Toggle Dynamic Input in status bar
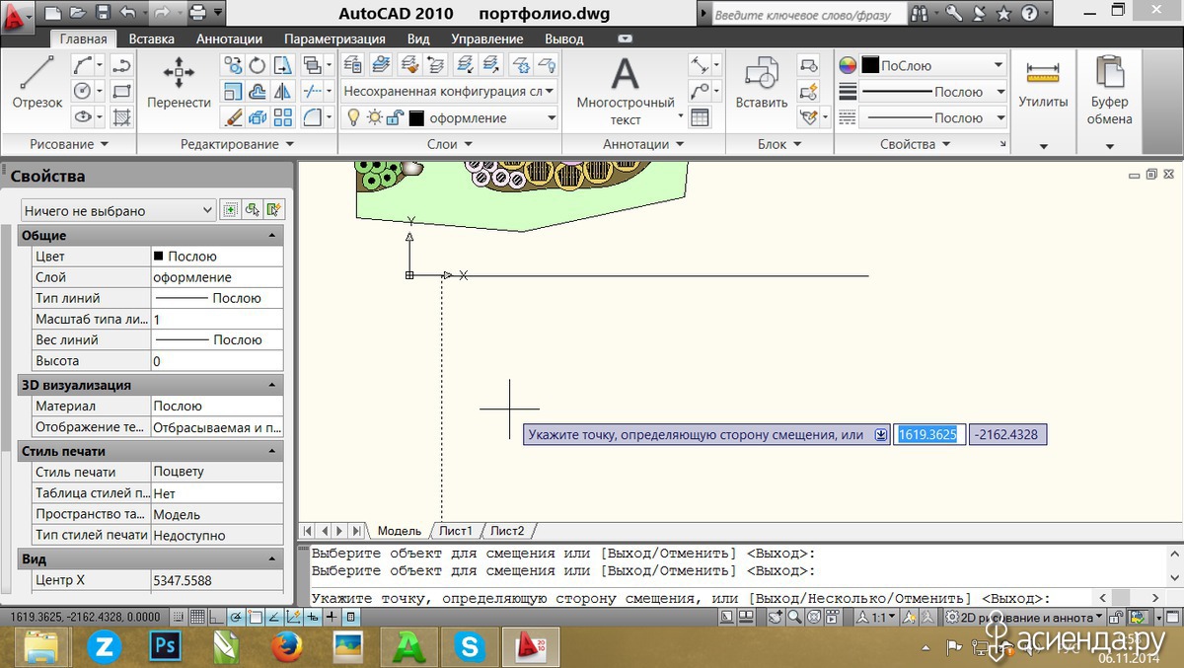The height and width of the screenshot is (668, 1184). (312, 617)
